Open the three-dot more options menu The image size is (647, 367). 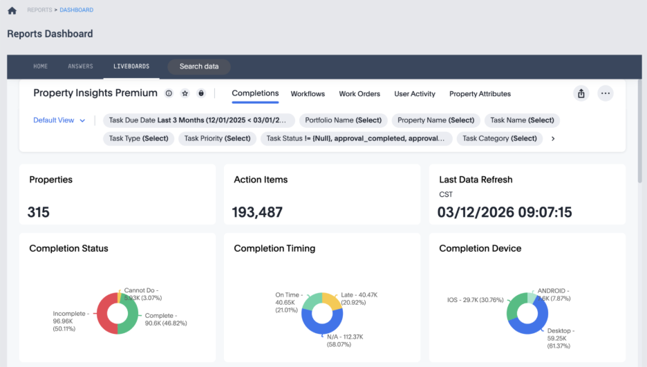point(606,93)
